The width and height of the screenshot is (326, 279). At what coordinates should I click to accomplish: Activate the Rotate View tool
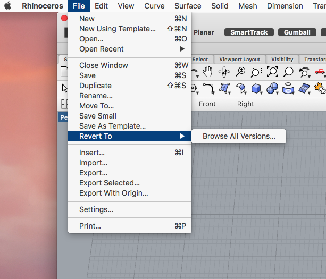point(224,72)
